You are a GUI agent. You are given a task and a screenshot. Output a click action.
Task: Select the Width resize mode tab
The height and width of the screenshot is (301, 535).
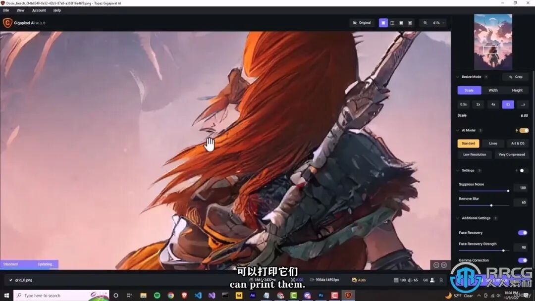click(x=493, y=90)
